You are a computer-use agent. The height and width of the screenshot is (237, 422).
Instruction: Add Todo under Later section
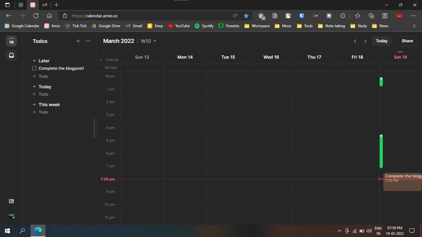40,76
